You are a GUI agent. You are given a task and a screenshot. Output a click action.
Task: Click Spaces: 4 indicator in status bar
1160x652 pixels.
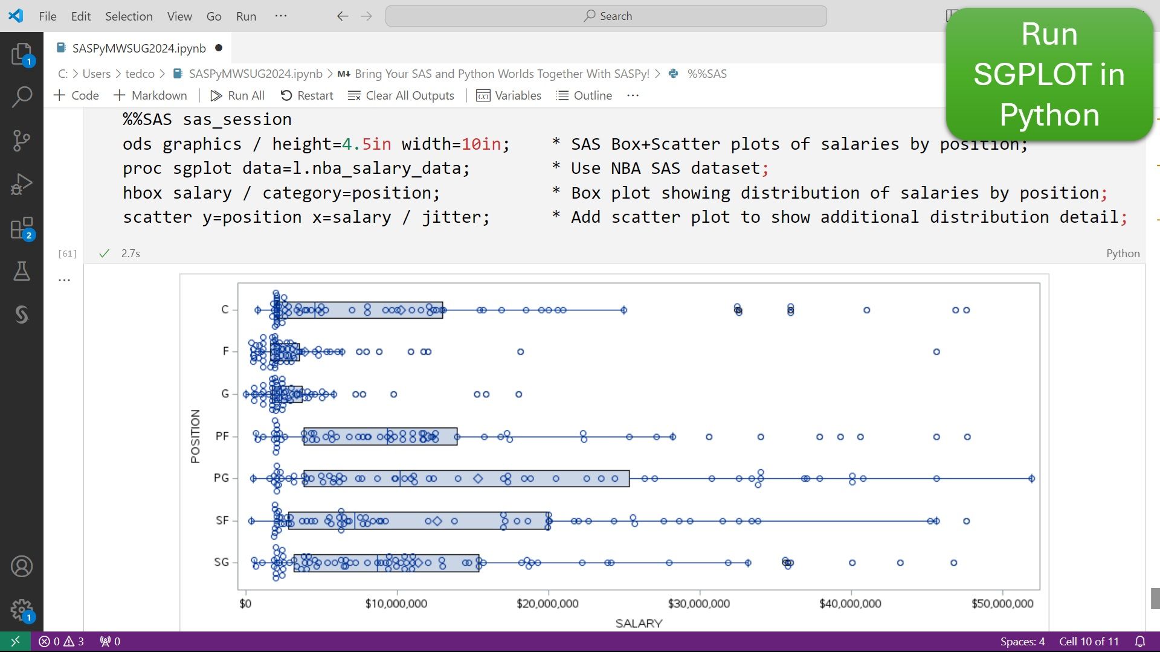pos(1022,642)
